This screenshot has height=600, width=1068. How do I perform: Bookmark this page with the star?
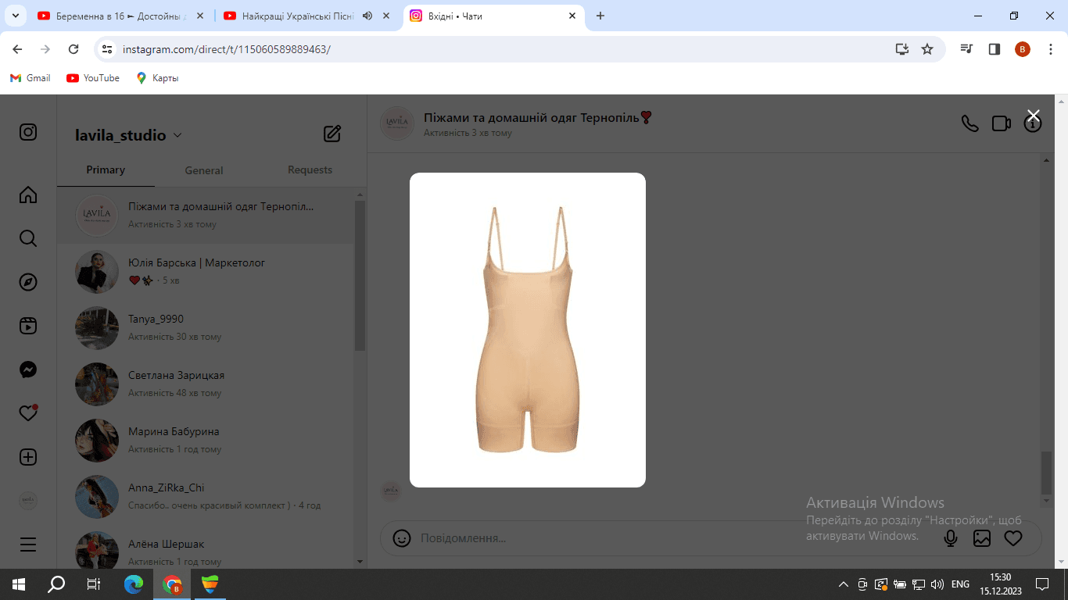(927, 49)
